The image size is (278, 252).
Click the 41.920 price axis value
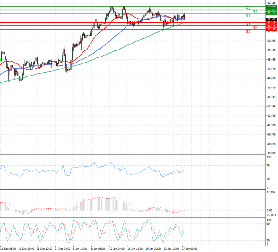[272, 125]
